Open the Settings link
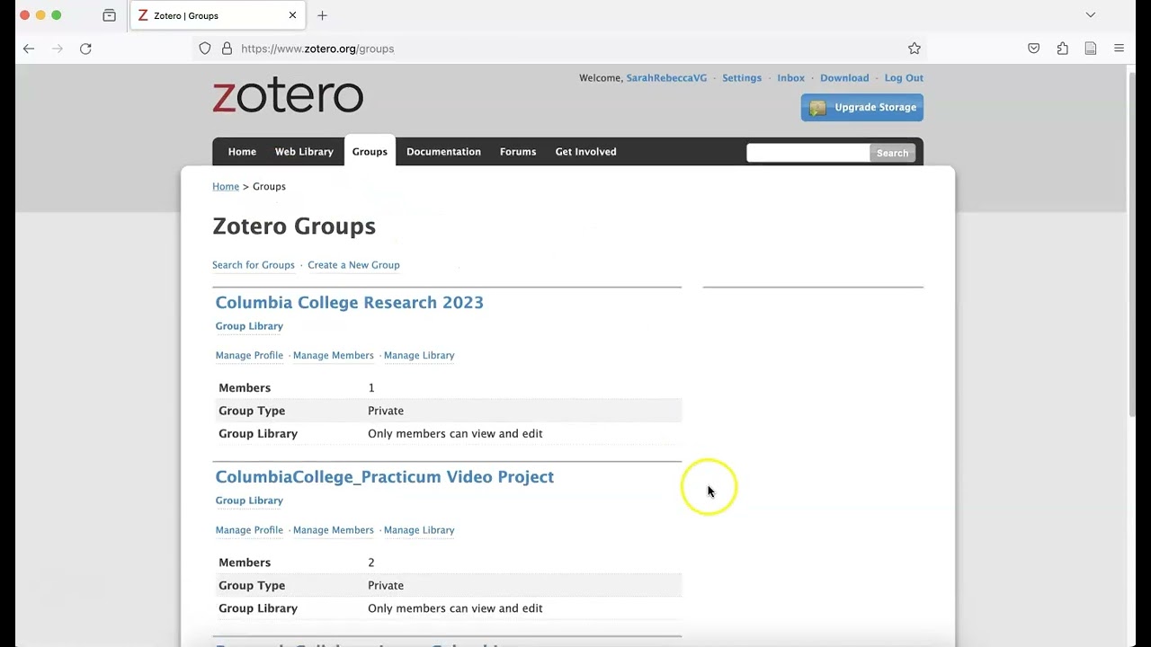The height and width of the screenshot is (647, 1151). point(742,78)
